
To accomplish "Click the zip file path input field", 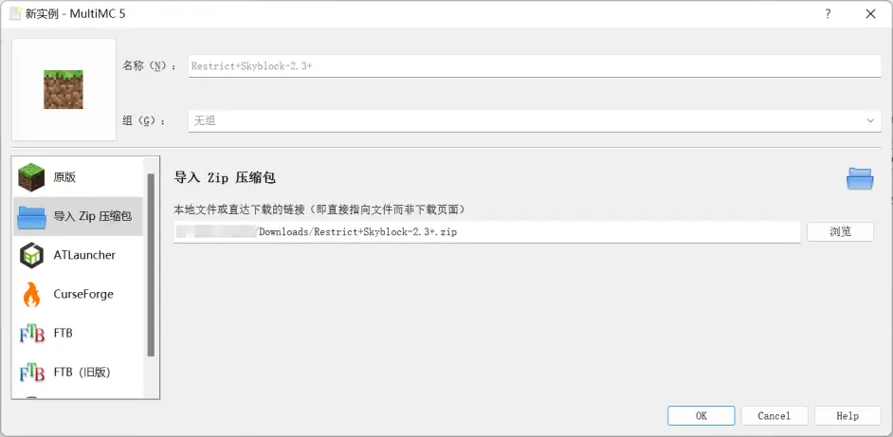I will click(487, 232).
